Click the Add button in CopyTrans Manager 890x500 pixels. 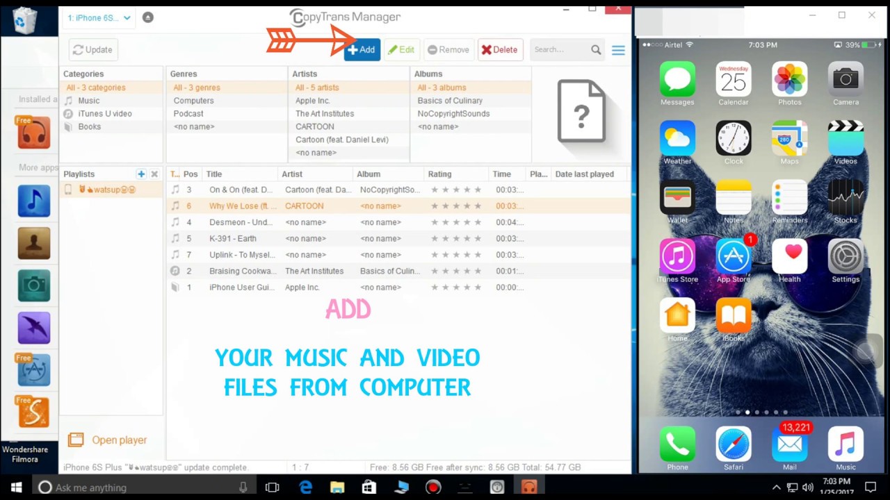(x=362, y=50)
